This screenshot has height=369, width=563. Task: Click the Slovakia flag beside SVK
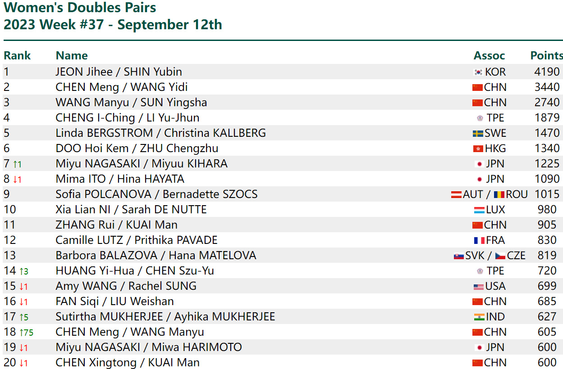[x=459, y=256]
